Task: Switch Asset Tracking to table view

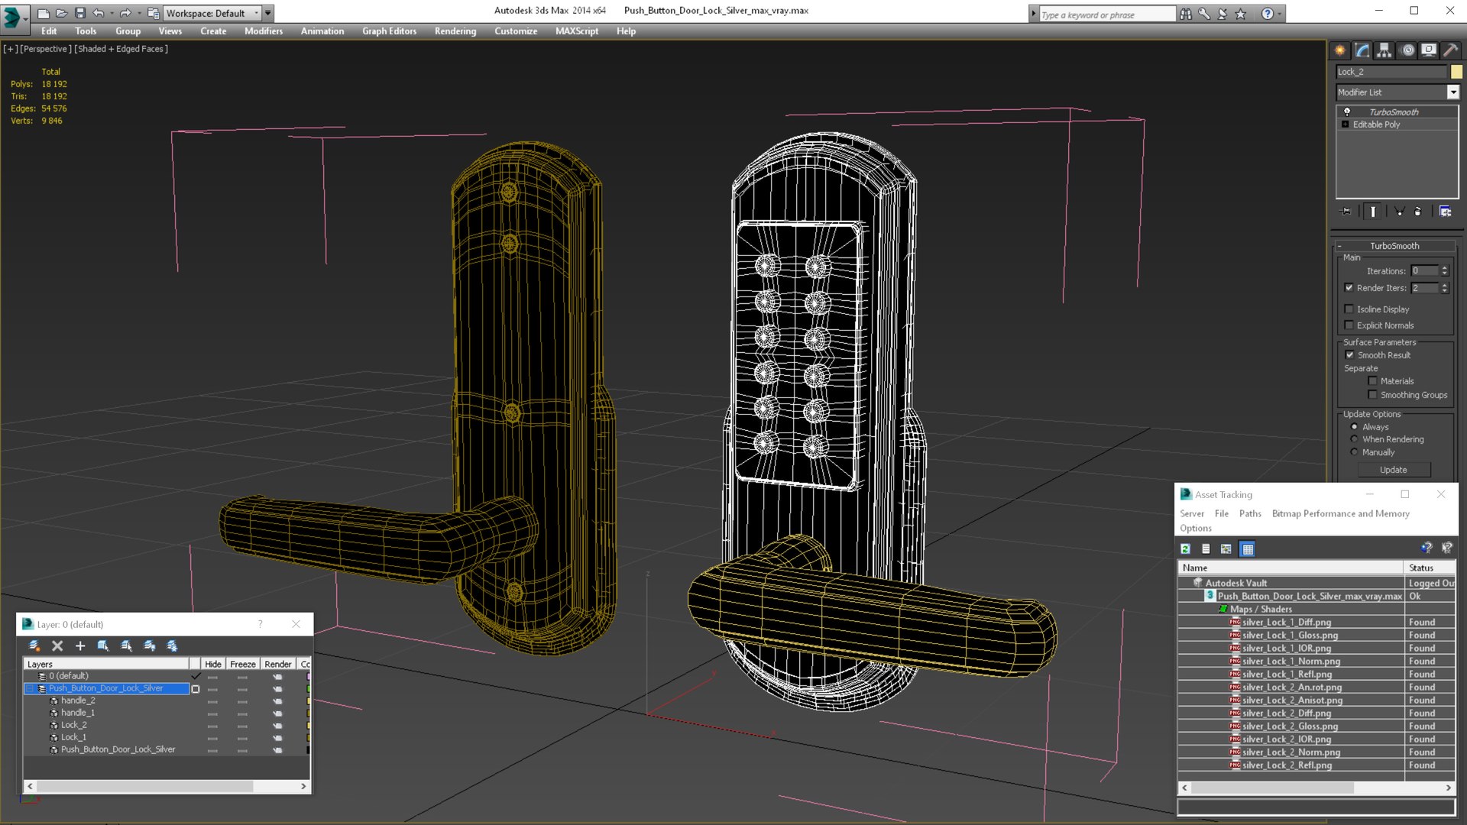Action: click(1248, 549)
